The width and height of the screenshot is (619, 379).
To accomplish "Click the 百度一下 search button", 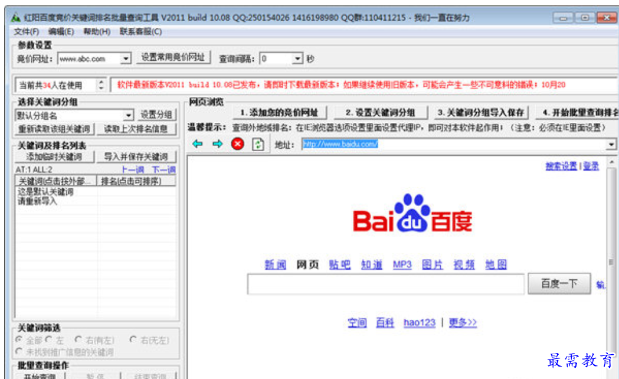I will coord(559,283).
